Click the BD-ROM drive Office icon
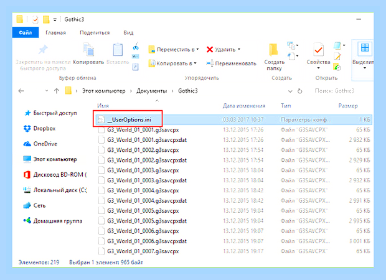Image resolution: width=386 pixels, height=280 pixels. (x=27, y=175)
